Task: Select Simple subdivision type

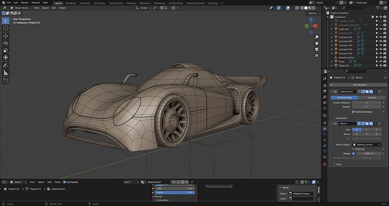Action: click(x=372, y=98)
